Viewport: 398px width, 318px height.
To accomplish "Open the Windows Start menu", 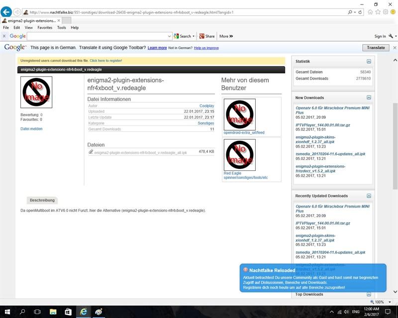I will click(x=7, y=312).
